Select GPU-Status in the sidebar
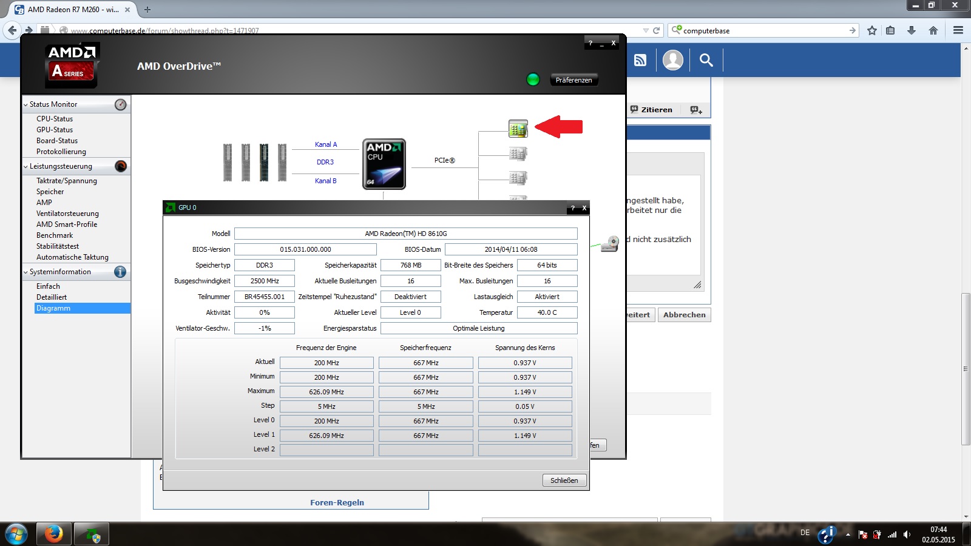971x546 pixels. (55, 130)
